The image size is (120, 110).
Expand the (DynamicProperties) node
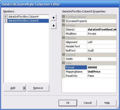tap(63, 21)
